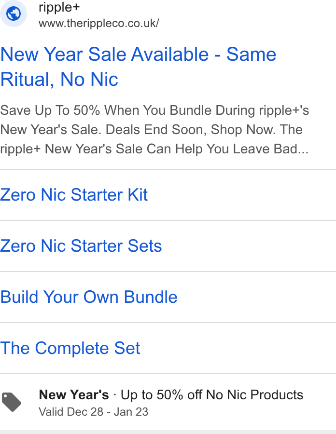Open the ripple+ site name
336x434 pixels.
(59, 7)
